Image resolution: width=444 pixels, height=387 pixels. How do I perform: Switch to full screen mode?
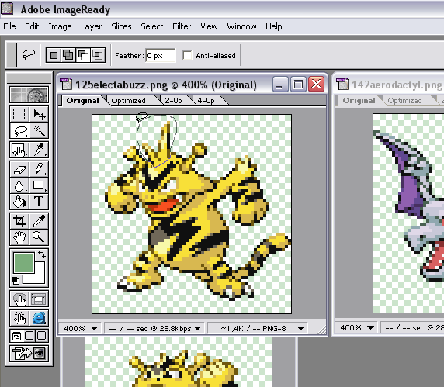(x=42, y=336)
